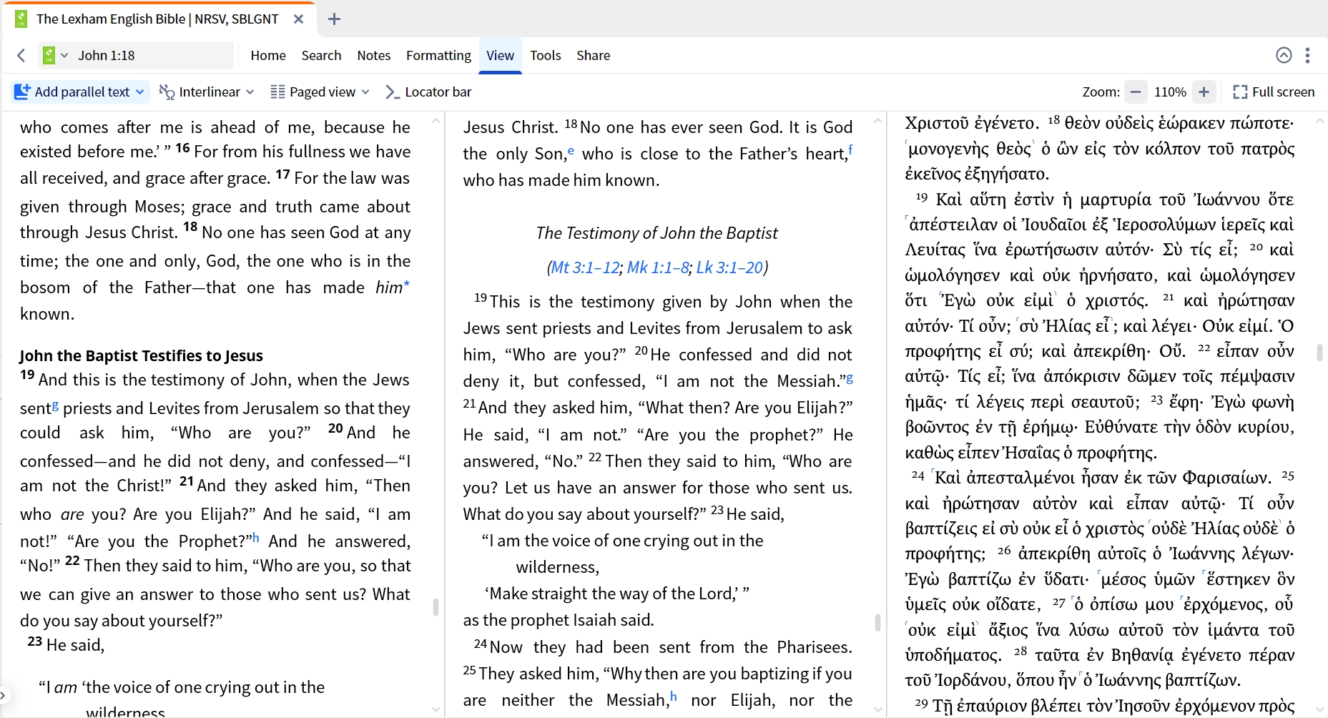Viewport: 1328px width, 718px height.
Task: Click Greek word μαρτυρία in verse 19
Action: click(x=1115, y=200)
